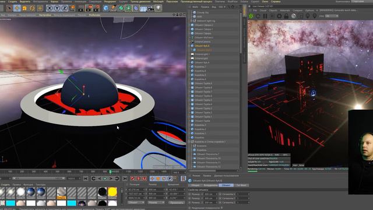Play the animation forward
Image resolution: width=373 pixels, height=210 pixels.
pos(105,178)
